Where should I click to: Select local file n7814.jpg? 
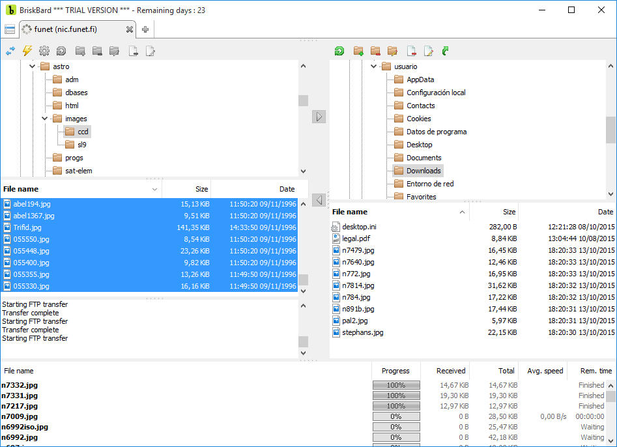[x=473, y=285]
